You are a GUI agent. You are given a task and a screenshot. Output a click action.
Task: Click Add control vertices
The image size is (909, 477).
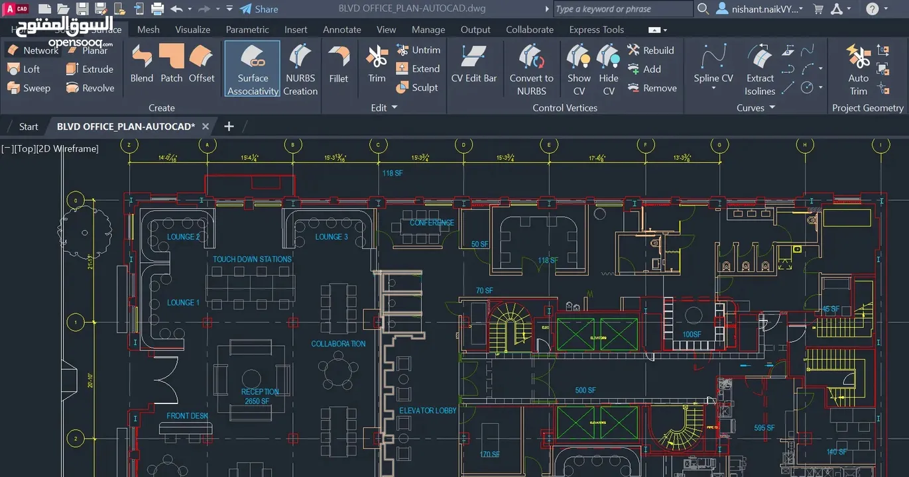tap(644, 69)
